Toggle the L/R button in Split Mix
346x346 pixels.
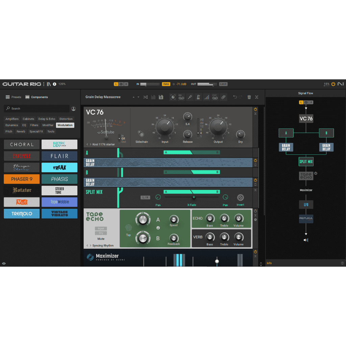pos(145,197)
